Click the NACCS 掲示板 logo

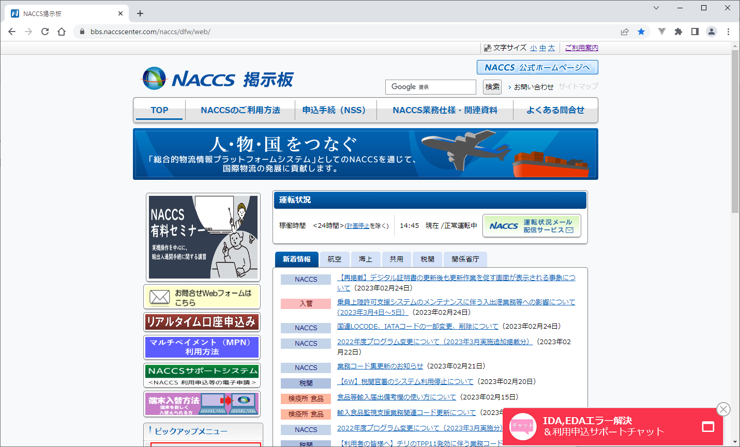tap(217, 79)
